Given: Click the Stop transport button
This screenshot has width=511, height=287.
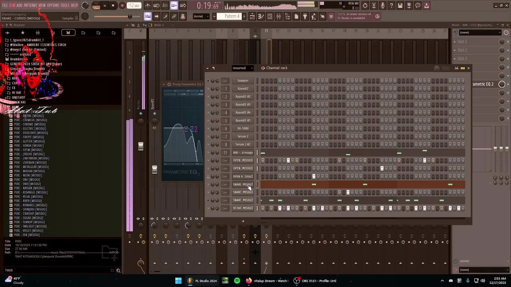Looking at the screenshot, I should click(x=113, y=6).
